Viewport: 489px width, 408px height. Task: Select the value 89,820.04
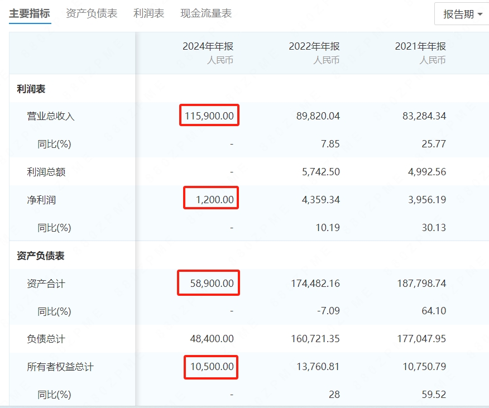click(x=318, y=116)
